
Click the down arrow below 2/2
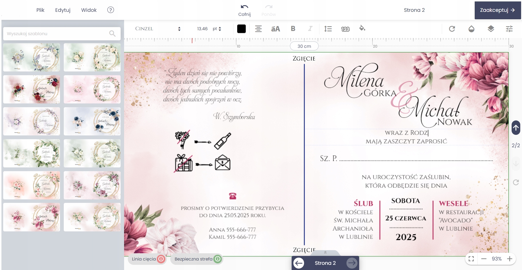[x=516, y=163]
